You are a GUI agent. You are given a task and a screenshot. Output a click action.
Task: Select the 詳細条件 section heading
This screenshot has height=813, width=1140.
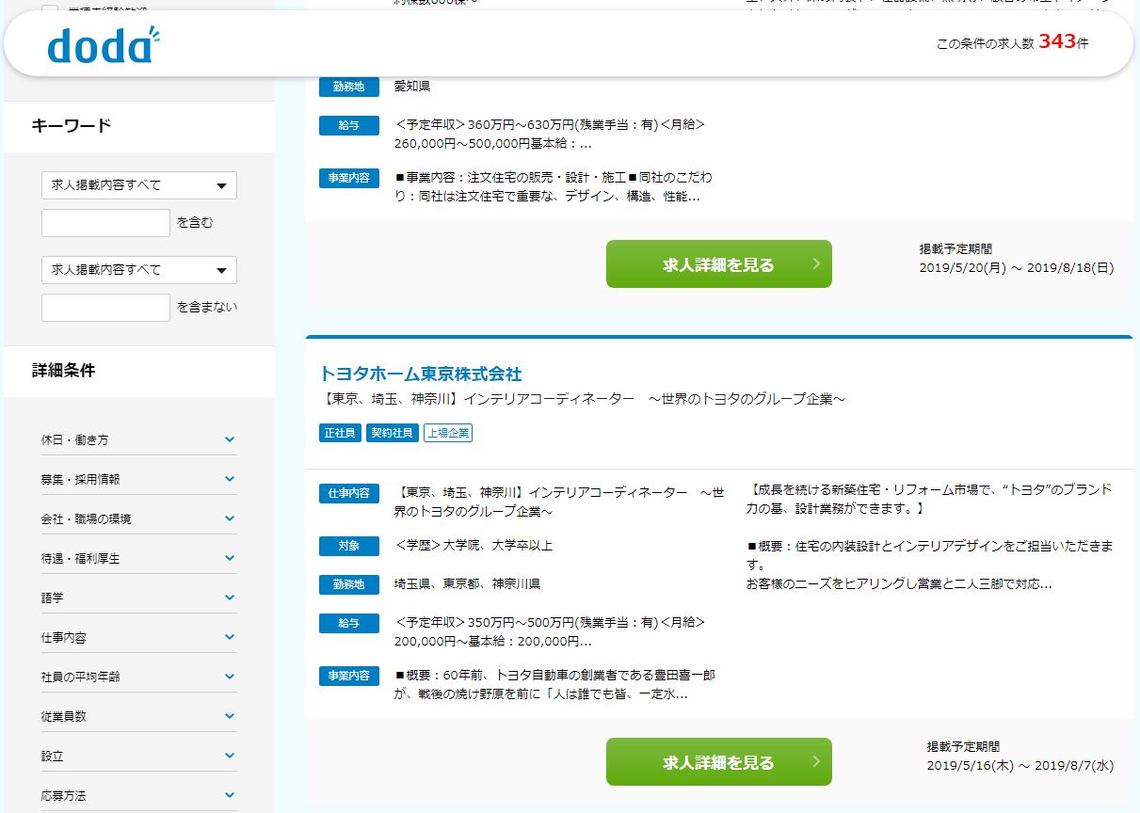tap(64, 370)
